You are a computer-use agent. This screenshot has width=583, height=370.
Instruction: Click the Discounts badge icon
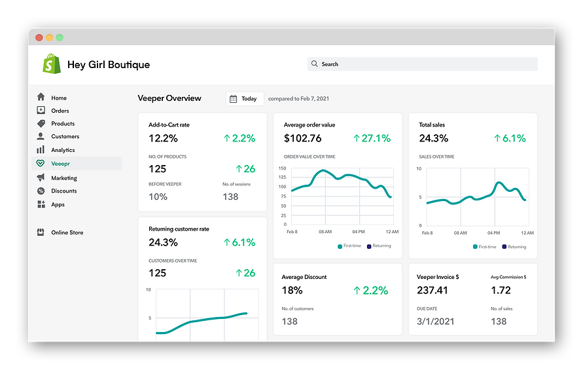41,191
